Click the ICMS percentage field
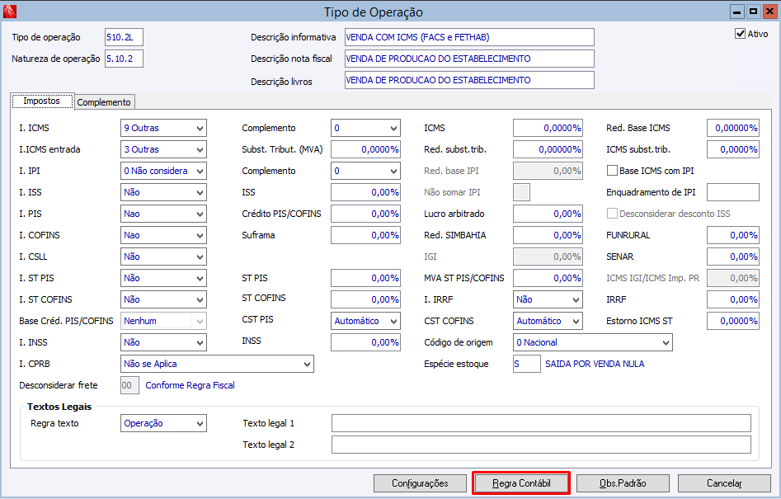 tap(548, 128)
